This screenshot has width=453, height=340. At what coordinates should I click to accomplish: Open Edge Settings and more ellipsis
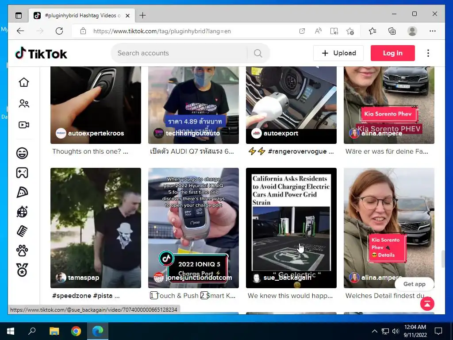pyautogui.click(x=433, y=31)
